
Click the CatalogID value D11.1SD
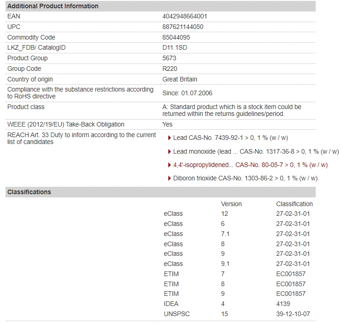click(175, 48)
